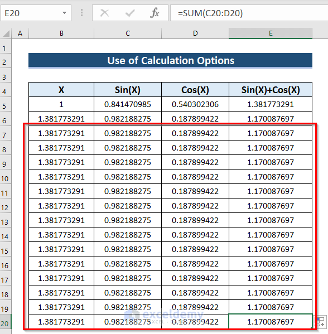Select cell E9 with 1.170087697

(271, 162)
